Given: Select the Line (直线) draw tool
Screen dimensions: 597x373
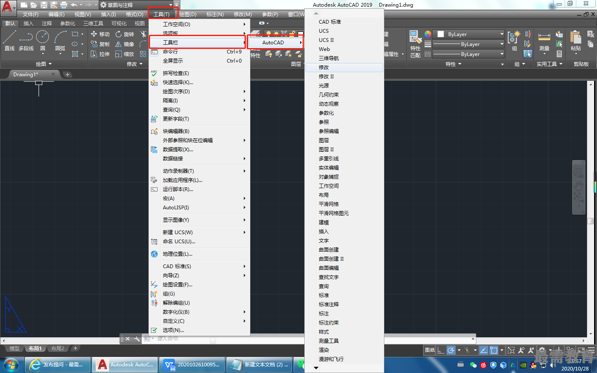Looking at the screenshot, I should click(x=10, y=40).
